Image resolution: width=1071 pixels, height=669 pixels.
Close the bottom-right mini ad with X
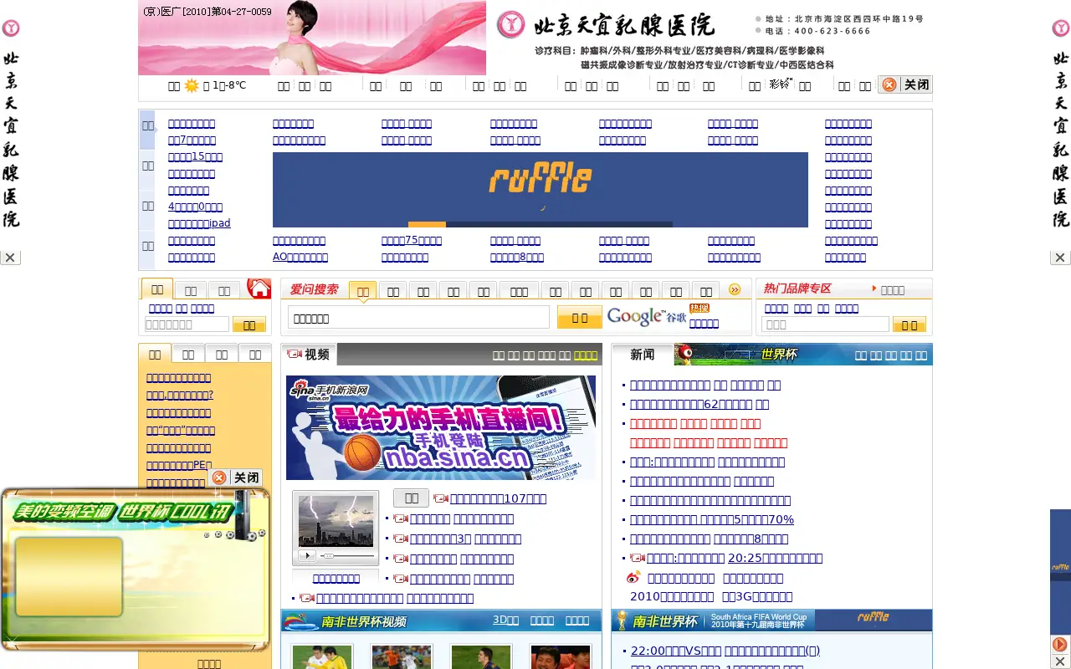click(x=1059, y=661)
